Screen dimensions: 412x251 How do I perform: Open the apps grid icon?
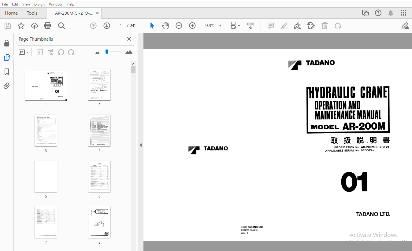coord(403,13)
